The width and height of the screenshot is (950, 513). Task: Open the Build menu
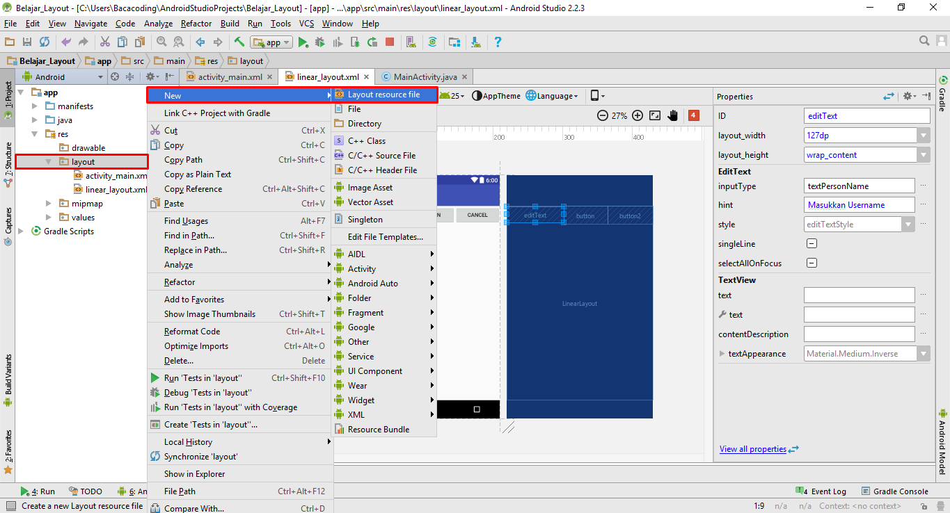pos(230,23)
